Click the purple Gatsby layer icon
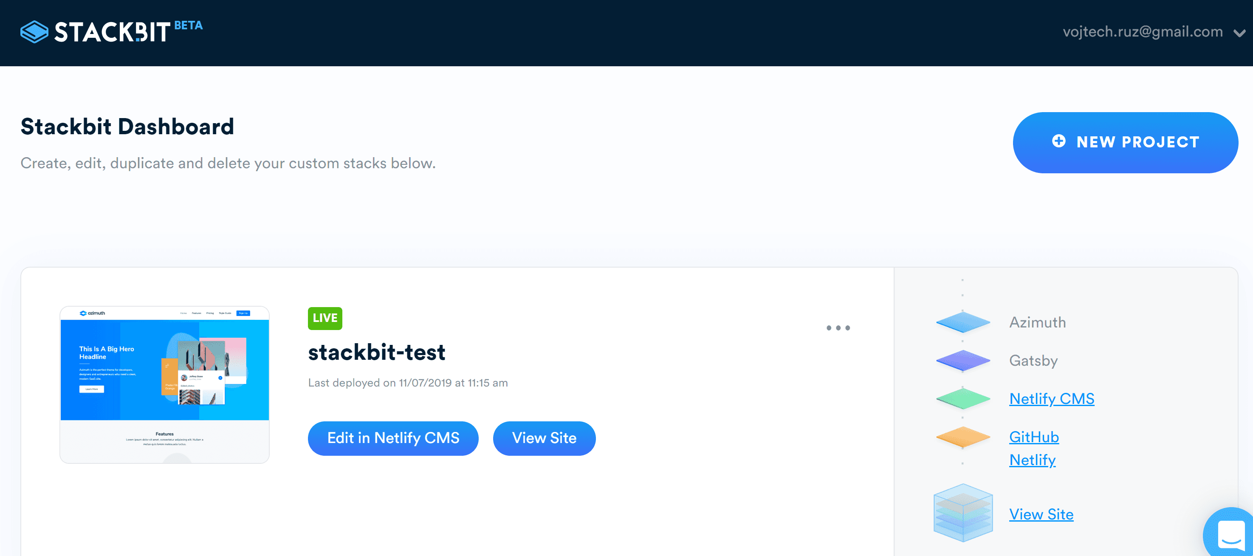This screenshot has height=556, width=1253. pyautogui.click(x=962, y=361)
